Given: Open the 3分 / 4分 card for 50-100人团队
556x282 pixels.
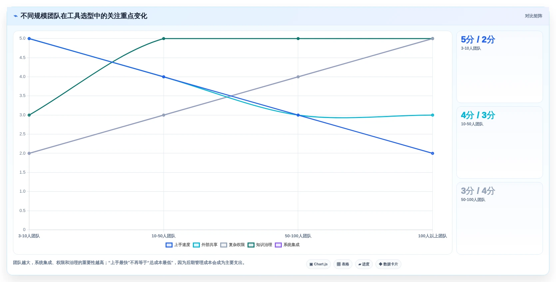Looking at the screenshot, I should pos(499,218).
